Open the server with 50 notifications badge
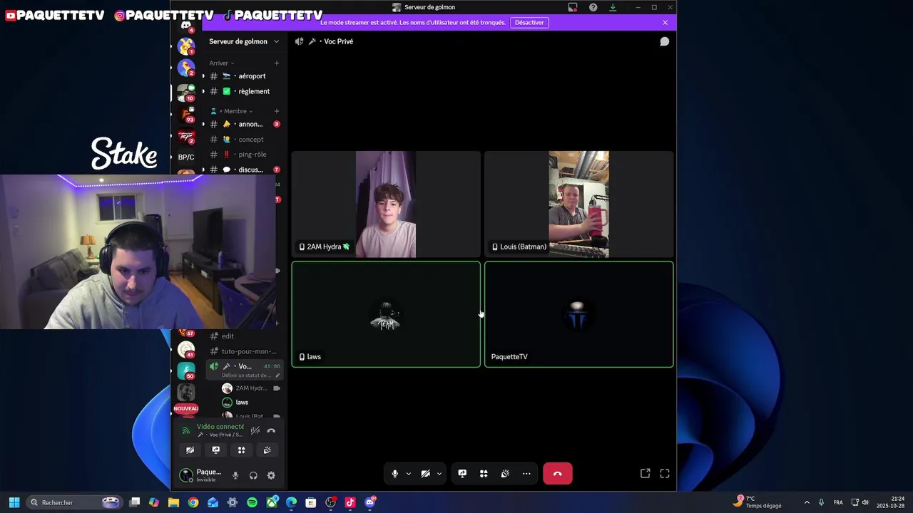Image resolution: width=913 pixels, height=513 pixels. 186,370
